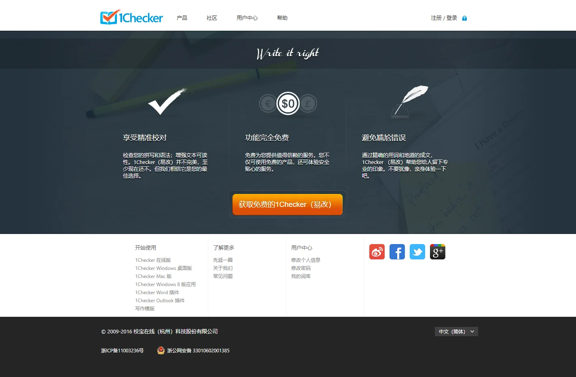
Task: Open 1Checker Word 插件 link
Action: point(157,292)
